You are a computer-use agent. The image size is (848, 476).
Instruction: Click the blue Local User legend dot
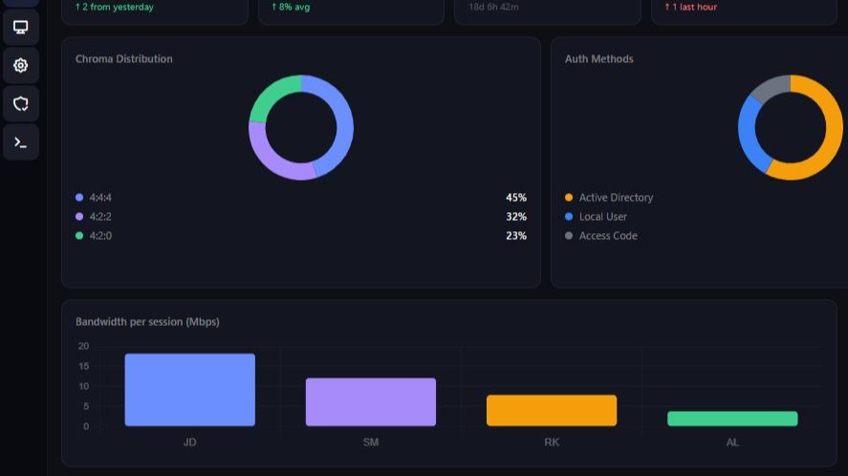569,216
